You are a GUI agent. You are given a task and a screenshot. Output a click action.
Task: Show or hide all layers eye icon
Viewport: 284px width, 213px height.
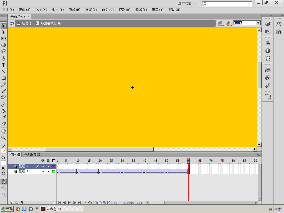click(x=43, y=161)
